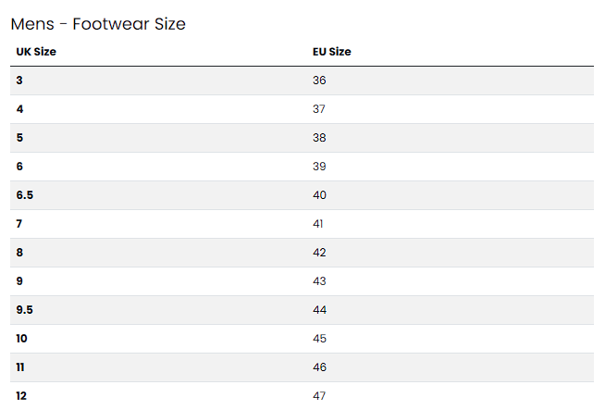Image resolution: width=605 pixels, height=410 pixels.
Task: Click UK size 8 row label
Action: (19, 253)
